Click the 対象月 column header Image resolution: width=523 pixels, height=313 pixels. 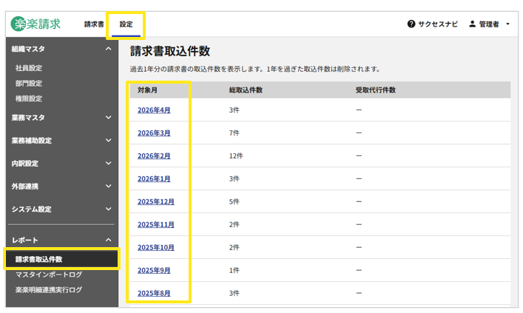coord(147,90)
